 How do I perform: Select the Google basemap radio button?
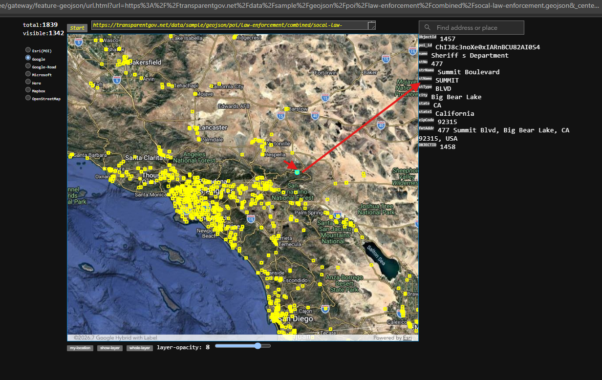pyautogui.click(x=28, y=58)
